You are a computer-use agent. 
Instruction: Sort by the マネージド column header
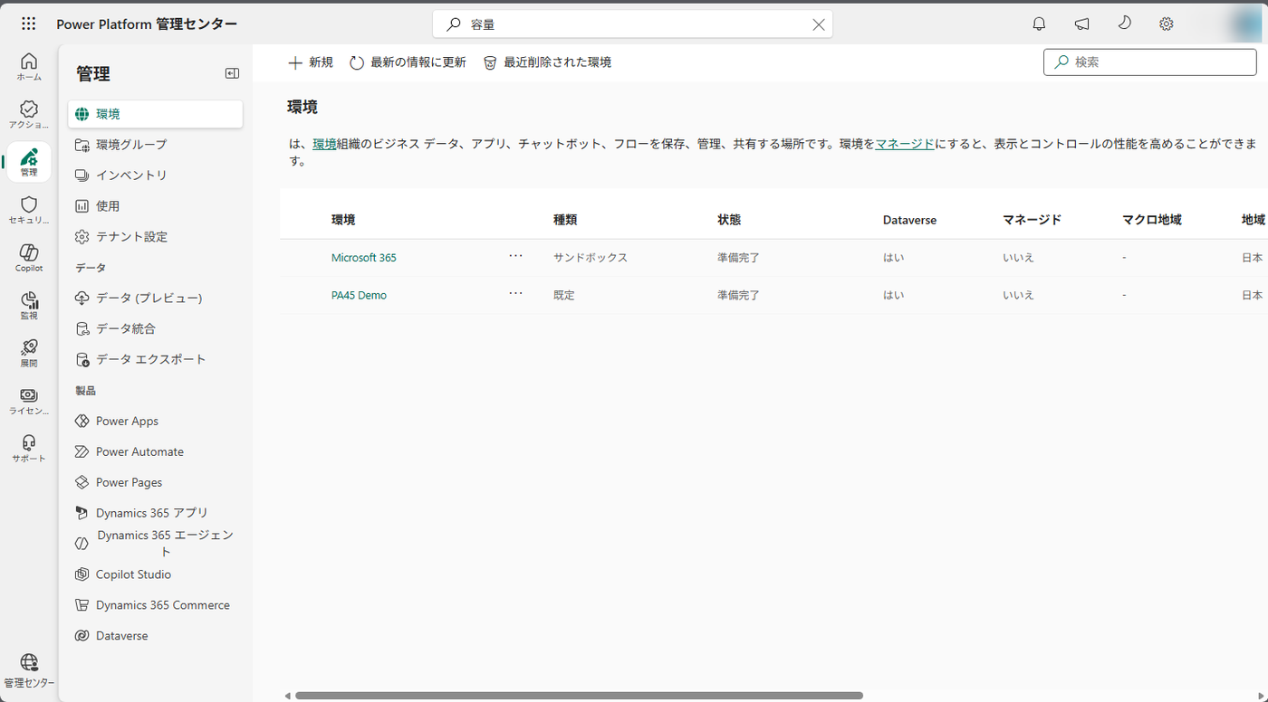click(1032, 220)
